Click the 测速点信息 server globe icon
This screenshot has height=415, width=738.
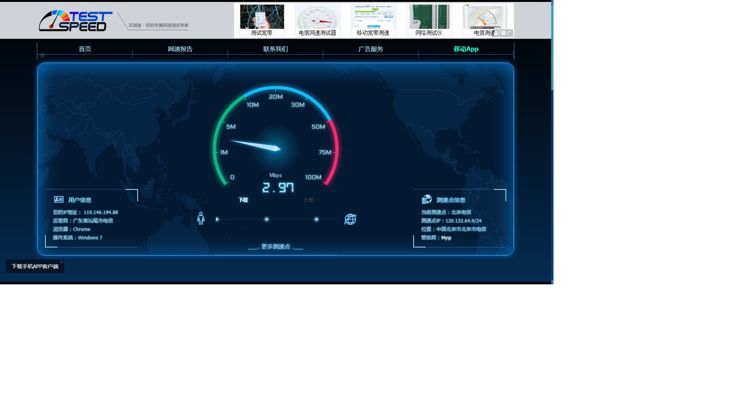(427, 199)
